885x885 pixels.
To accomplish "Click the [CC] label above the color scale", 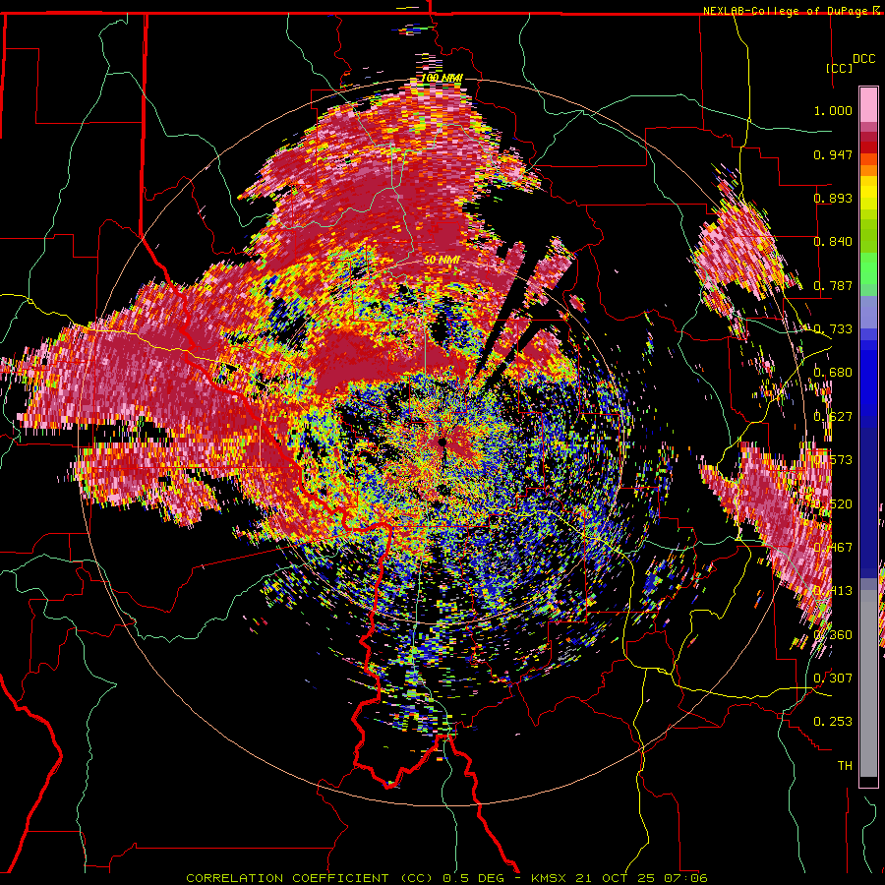I will [840, 68].
